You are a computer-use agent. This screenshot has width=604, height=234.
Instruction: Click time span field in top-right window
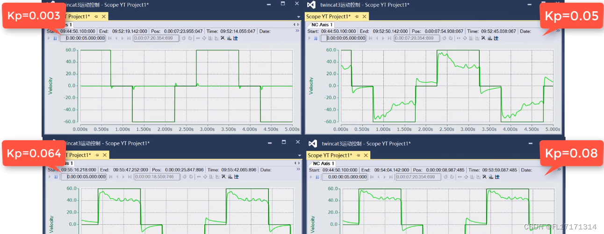[x=343, y=38]
